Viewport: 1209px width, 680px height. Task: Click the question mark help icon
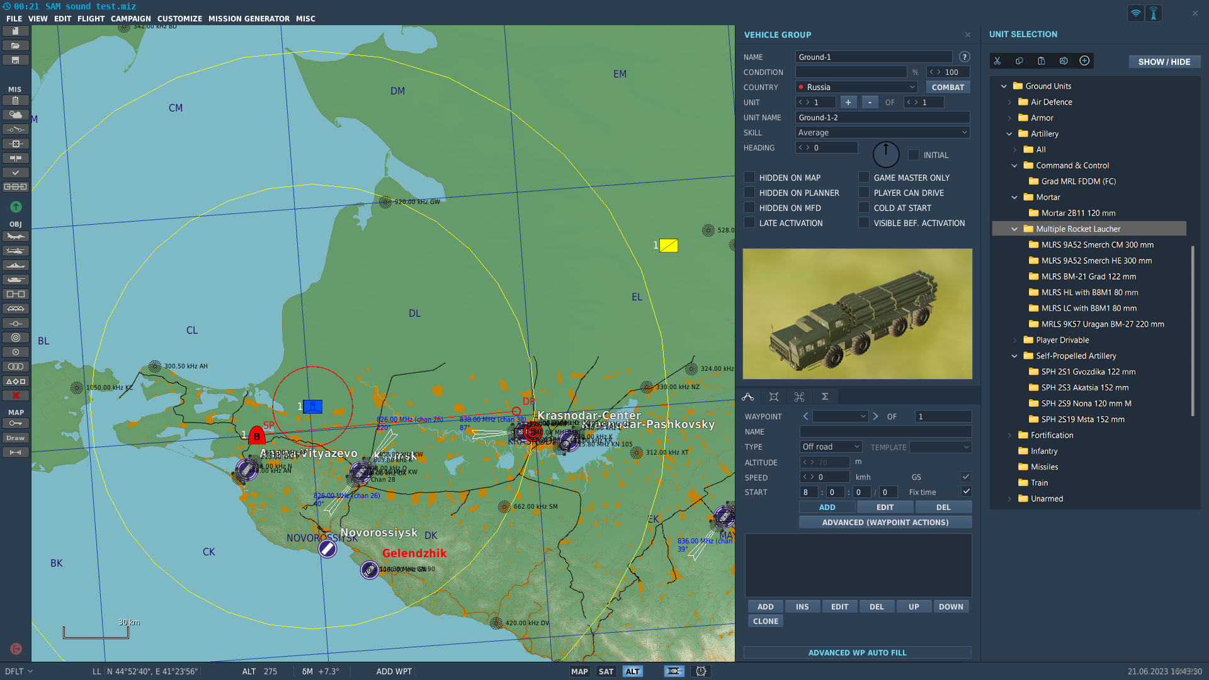click(964, 57)
